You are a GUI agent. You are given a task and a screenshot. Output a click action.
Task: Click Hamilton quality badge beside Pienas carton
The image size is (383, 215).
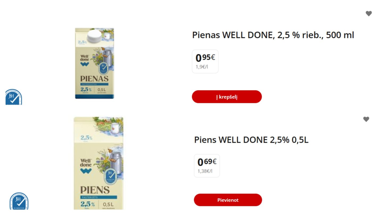(14, 97)
